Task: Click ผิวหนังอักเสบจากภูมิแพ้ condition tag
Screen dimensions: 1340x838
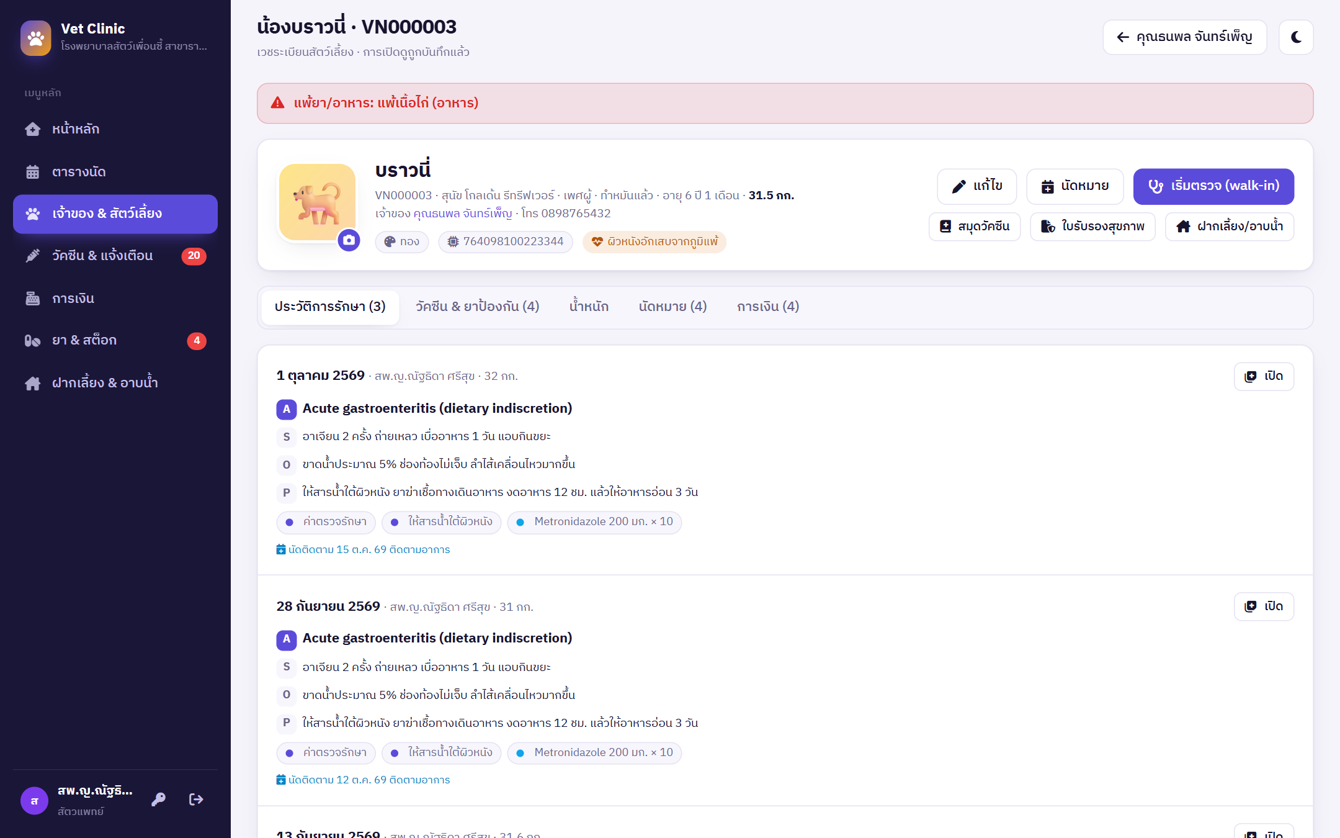Action: (654, 241)
